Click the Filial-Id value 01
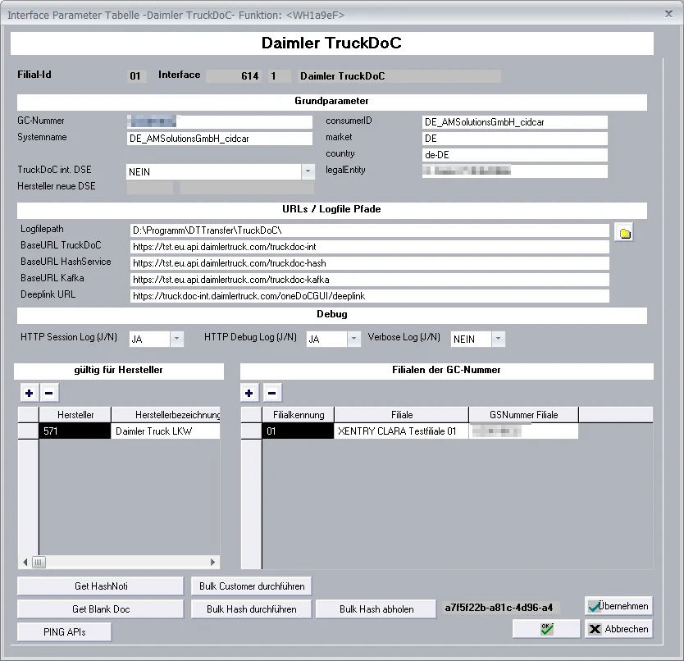The image size is (684, 661). tap(135, 76)
